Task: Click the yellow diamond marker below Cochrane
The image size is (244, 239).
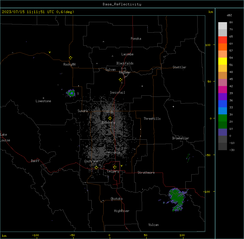Action: [96, 168]
